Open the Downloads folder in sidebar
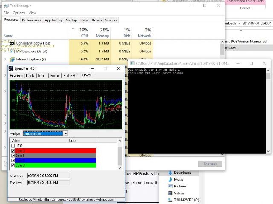Viewport: 273px width, 204px height. coord(183,173)
